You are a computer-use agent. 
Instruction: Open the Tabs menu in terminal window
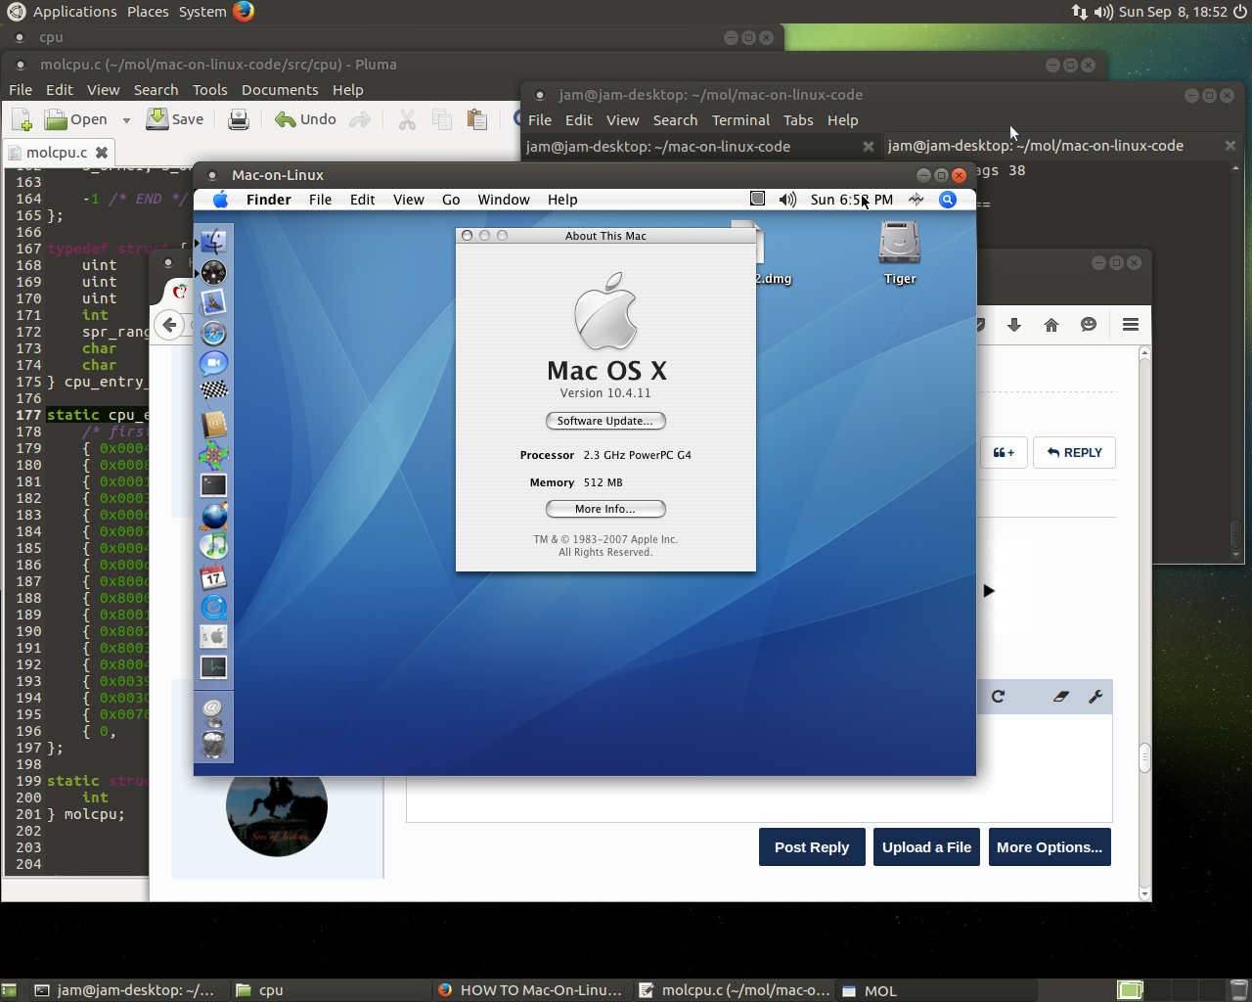tap(798, 120)
